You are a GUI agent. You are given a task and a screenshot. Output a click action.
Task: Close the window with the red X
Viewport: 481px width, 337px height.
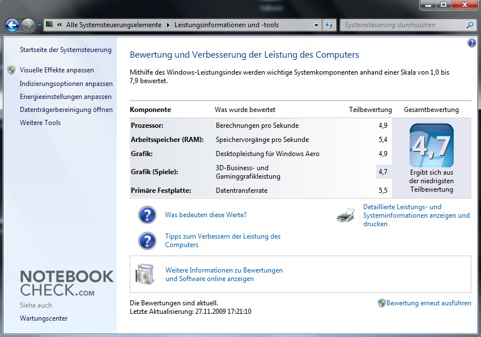click(x=465, y=5)
